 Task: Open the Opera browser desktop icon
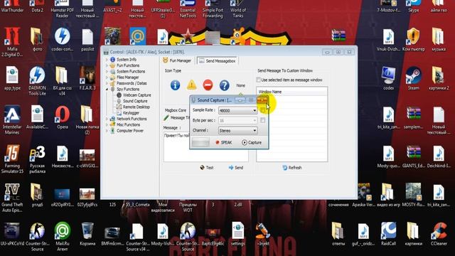[62, 117]
